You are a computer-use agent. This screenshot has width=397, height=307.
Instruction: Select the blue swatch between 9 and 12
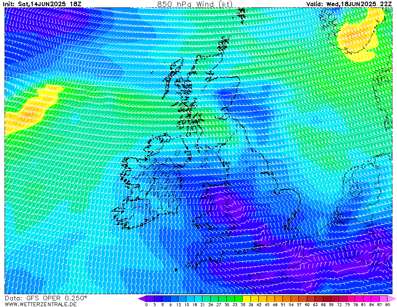(x=174, y=299)
